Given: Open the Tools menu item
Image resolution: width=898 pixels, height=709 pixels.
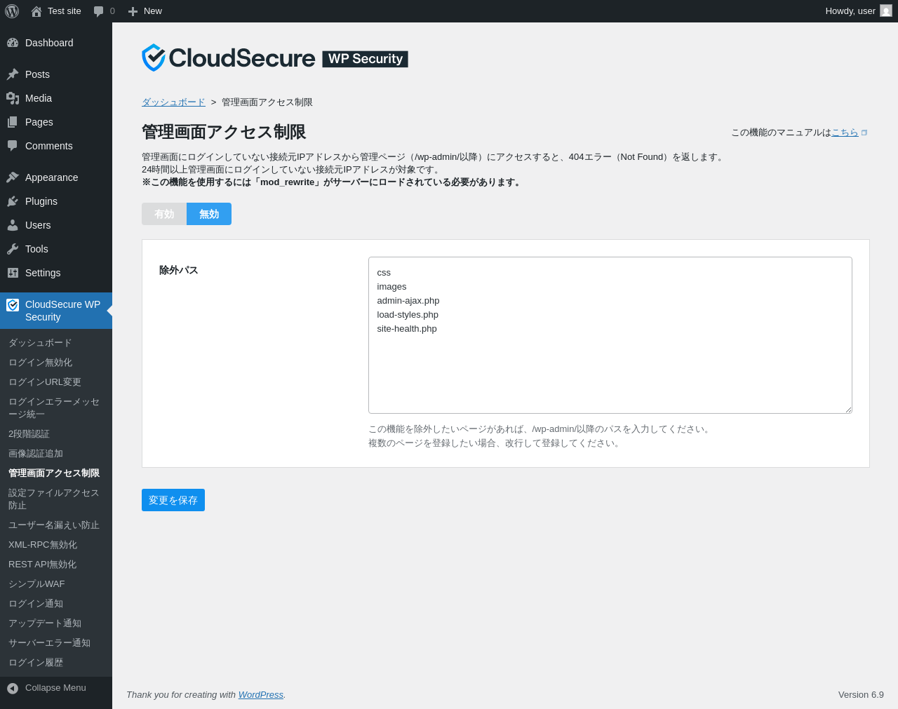Looking at the screenshot, I should click(x=56, y=249).
